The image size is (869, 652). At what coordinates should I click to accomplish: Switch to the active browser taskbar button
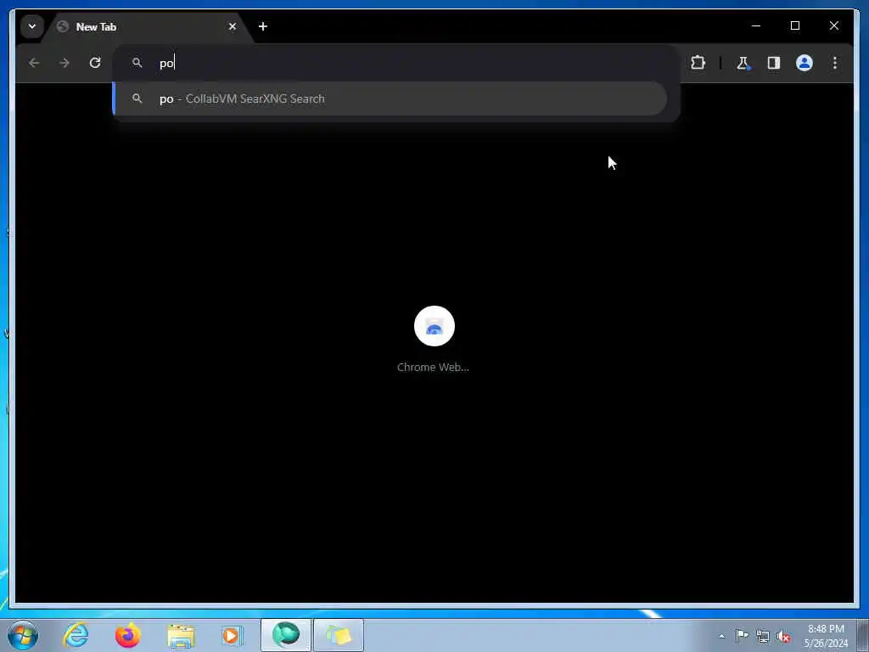pyautogui.click(x=286, y=635)
